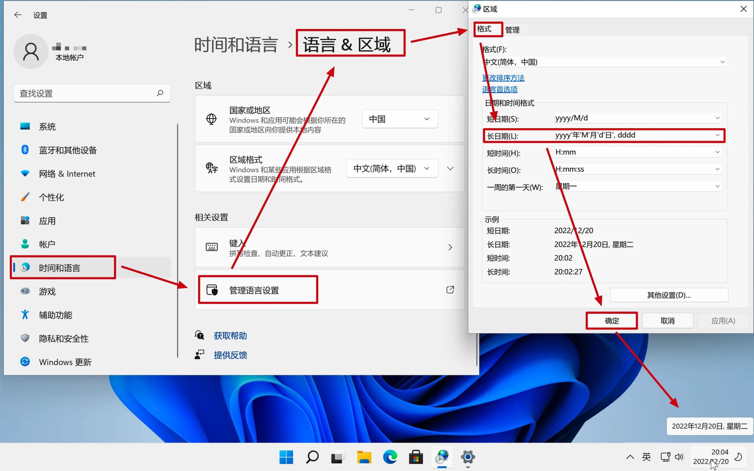The image size is (754, 471).
Task: Open 辅助功能 settings category
Action: pos(92,315)
